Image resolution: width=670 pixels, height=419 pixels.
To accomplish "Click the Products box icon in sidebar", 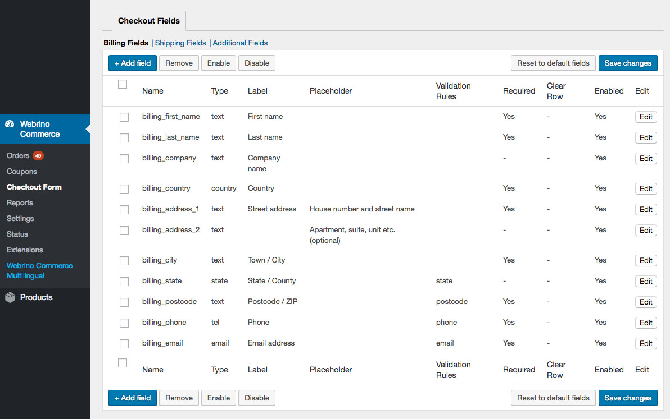I will 10,298.
